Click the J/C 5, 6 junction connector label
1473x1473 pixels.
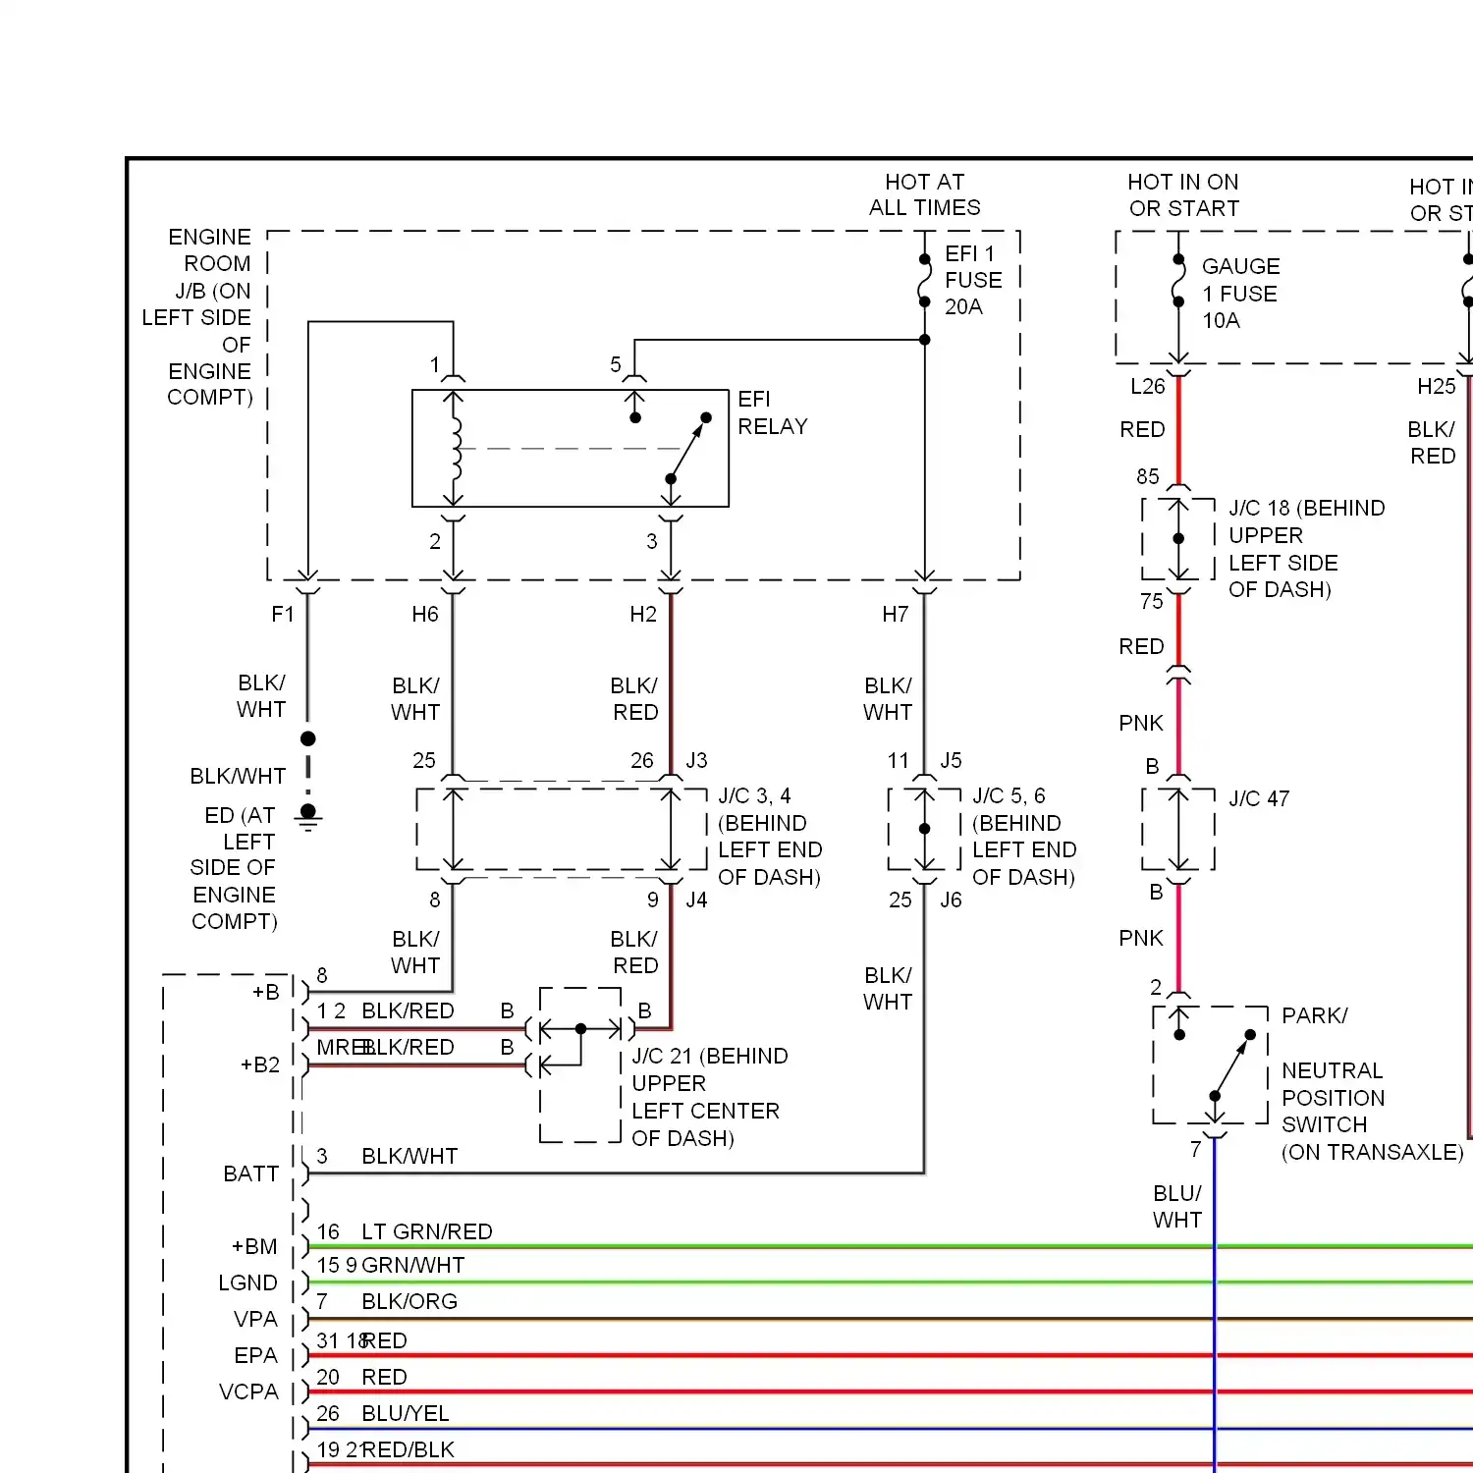click(x=1024, y=836)
